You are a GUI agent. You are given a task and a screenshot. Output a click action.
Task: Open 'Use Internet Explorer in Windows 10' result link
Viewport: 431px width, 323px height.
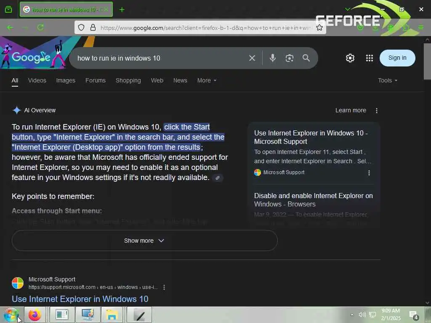click(x=80, y=299)
